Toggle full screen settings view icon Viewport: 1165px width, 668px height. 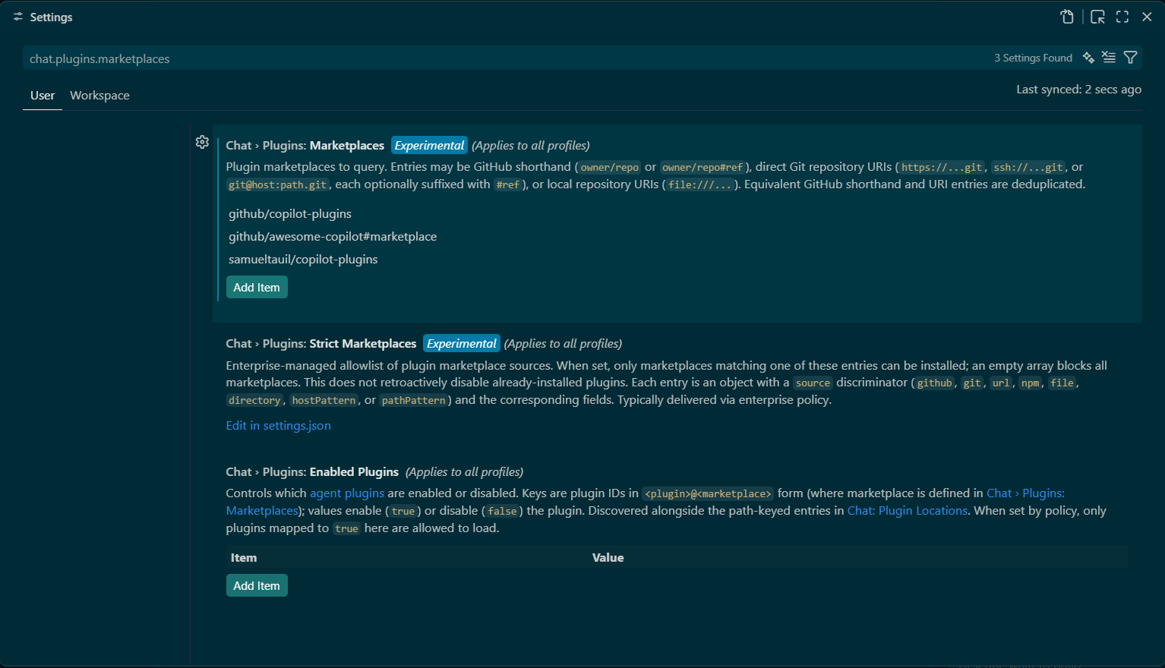[x=1122, y=17]
